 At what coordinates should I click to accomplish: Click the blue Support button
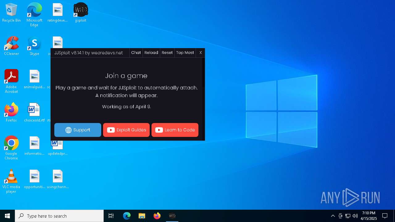click(78, 130)
